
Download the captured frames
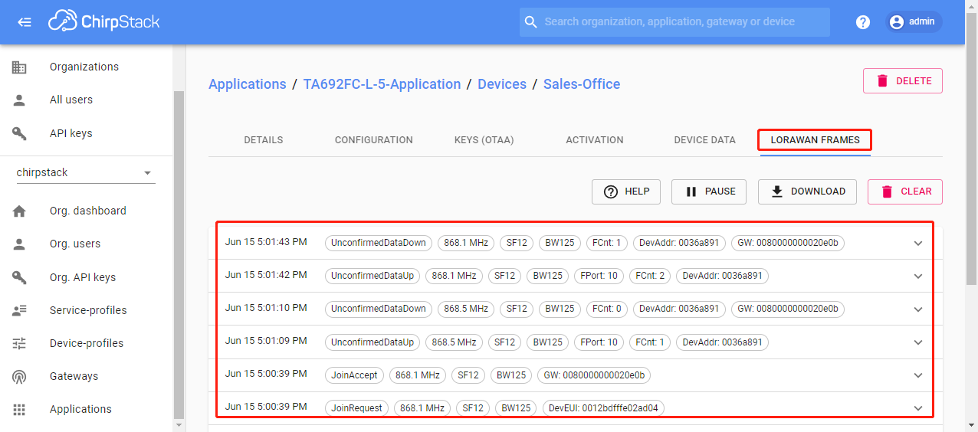point(807,191)
